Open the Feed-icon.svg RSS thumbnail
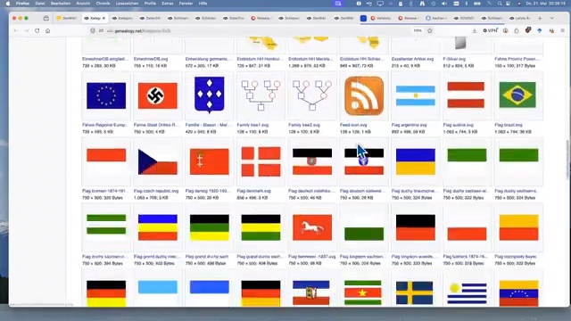This screenshot has height=321, width=571. tap(364, 95)
